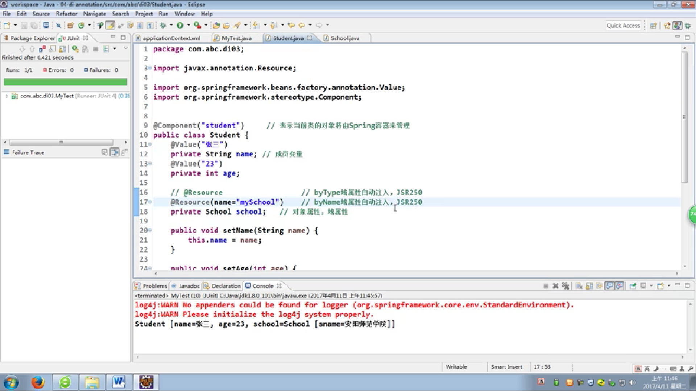Click the Clear Console icon

tap(579, 286)
